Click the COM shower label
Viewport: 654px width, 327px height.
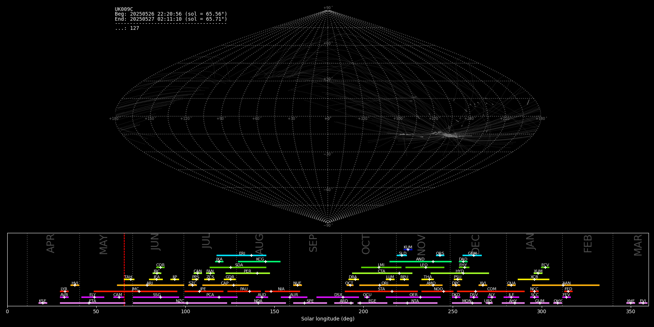click(x=492, y=289)
